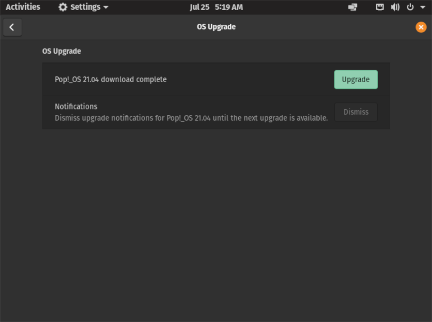Viewport: 432px width, 322px height.
Task: Open the Activities menu
Action: [23, 7]
